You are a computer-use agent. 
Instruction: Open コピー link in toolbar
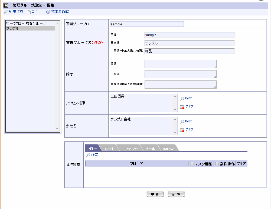[x=36, y=12]
